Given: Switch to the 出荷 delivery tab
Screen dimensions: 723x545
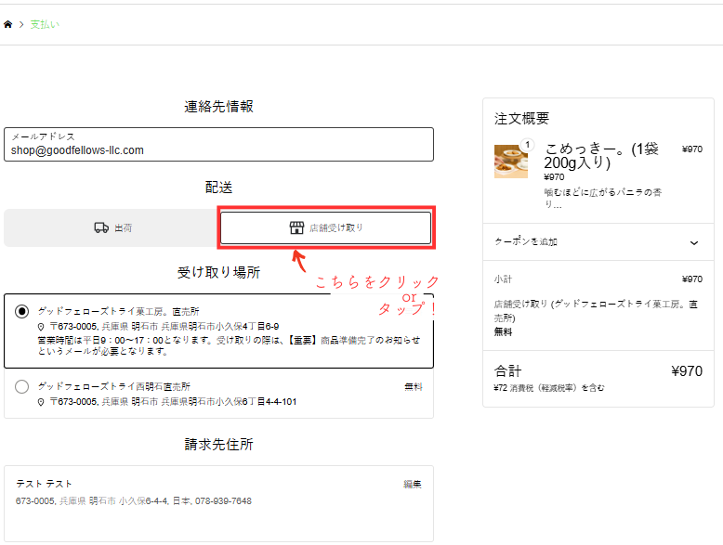Looking at the screenshot, I should tap(112, 227).
